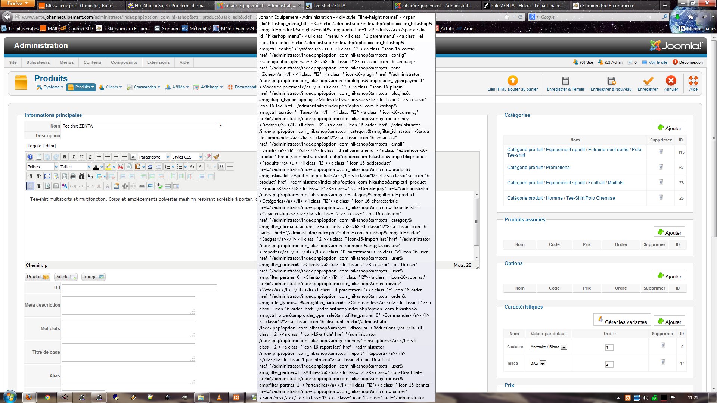The width and height of the screenshot is (717, 403).
Task: Click Enregistrer & Fermer toolbar button
Action: pyautogui.click(x=566, y=84)
